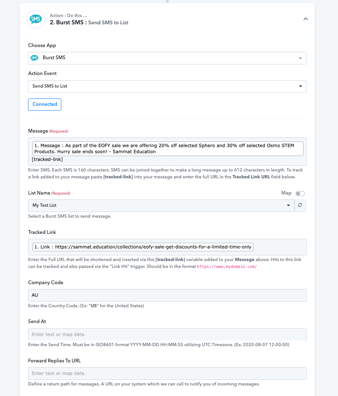Click the Burst SMS logo in the action header
338x396 pixels.
point(36,19)
